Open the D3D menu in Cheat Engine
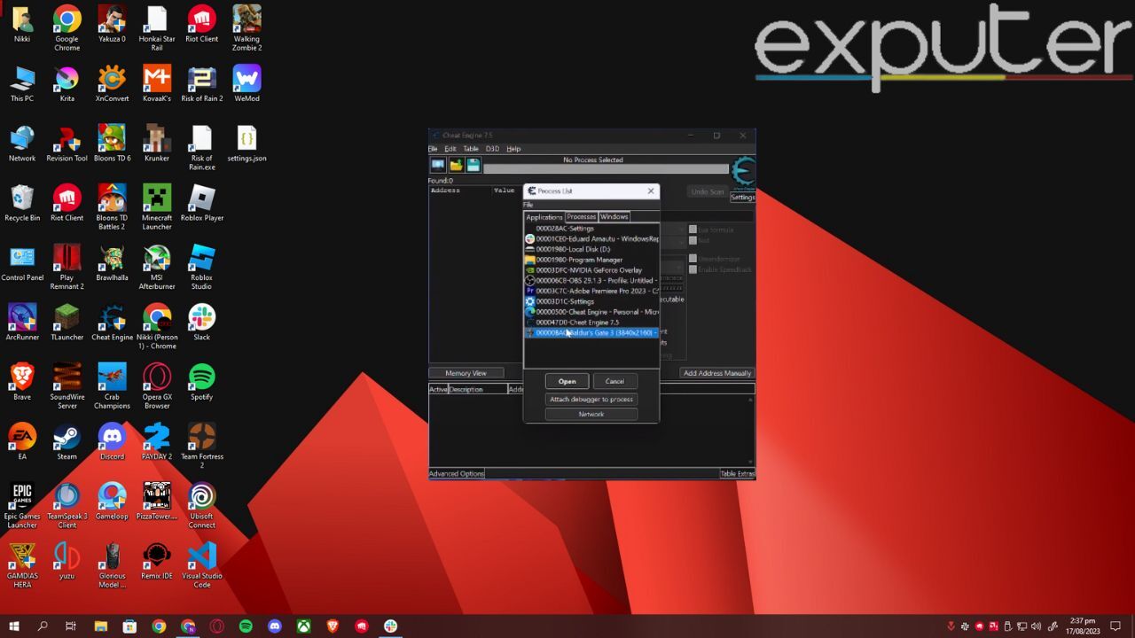The height and width of the screenshot is (638, 1135). (x=492, y=149)
